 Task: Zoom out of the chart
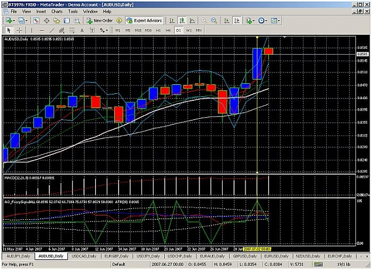tap(214, 21)
